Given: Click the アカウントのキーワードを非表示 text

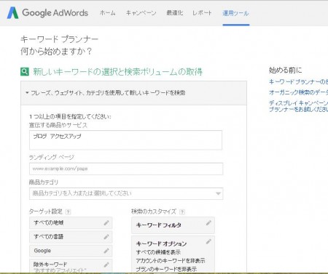Looking at the screenshot, I should (171, 261).
